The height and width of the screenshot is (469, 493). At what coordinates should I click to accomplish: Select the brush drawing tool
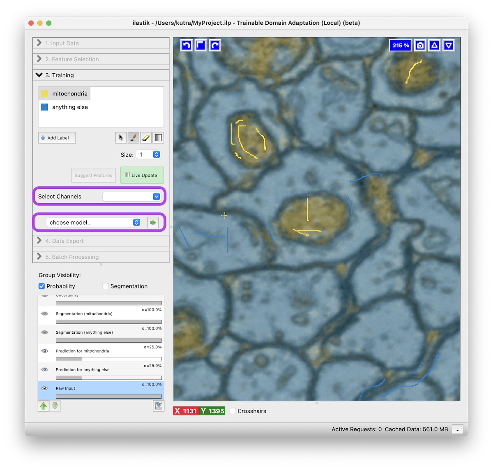point(133,138)
